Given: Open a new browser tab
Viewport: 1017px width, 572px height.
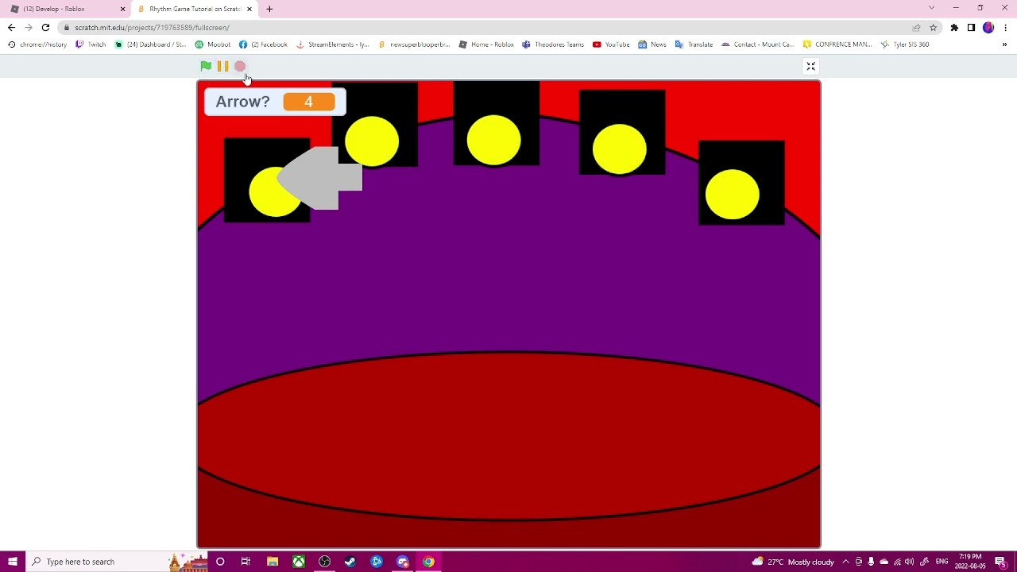Looking at the screenshot, I should tap(269, 9).
